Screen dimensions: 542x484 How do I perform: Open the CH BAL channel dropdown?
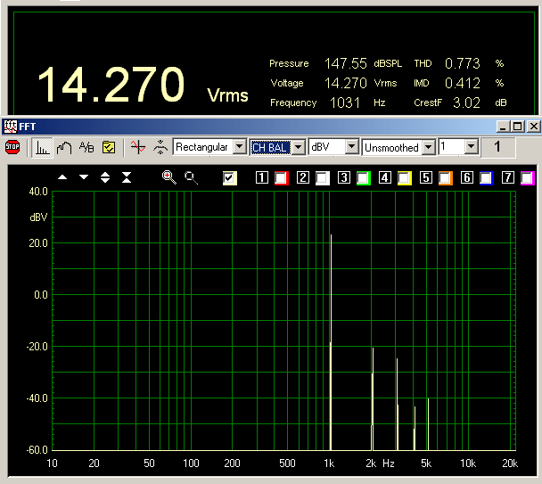coord(299,147)
